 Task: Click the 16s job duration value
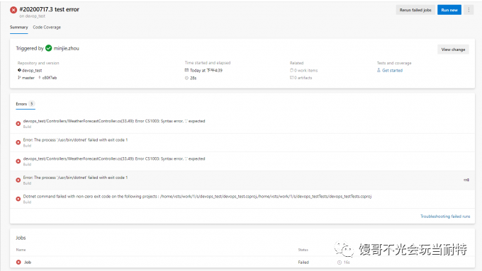[x=347, y=263]
